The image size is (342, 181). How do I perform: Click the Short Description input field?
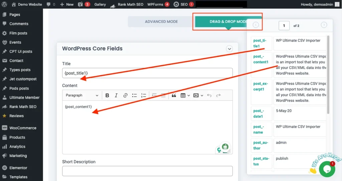coord(147,171)
